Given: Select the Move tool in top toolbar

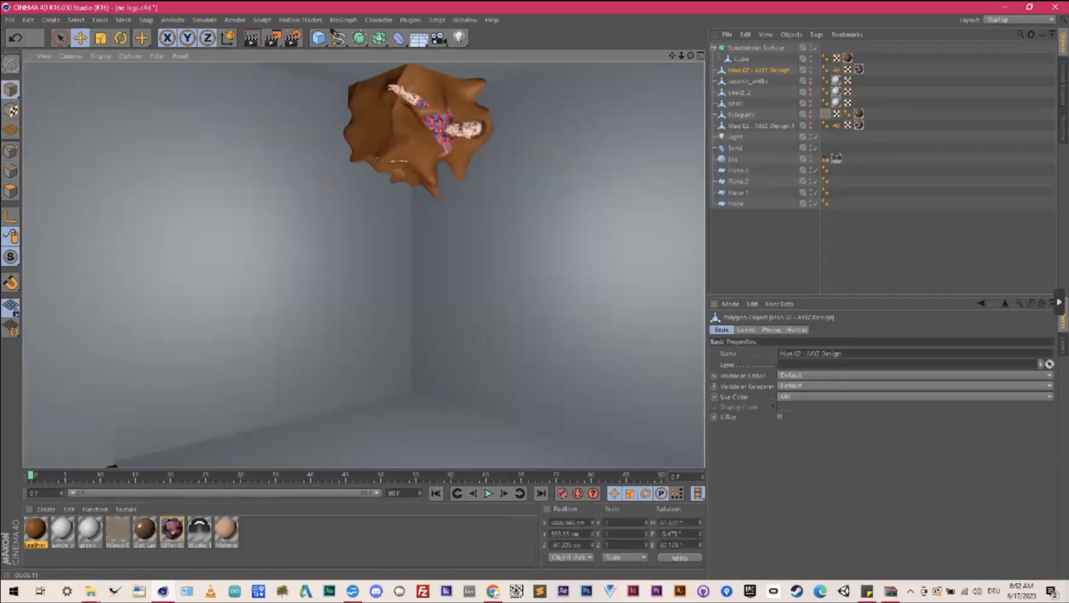Looking at the screenshot, I should (x=80, y=38).
